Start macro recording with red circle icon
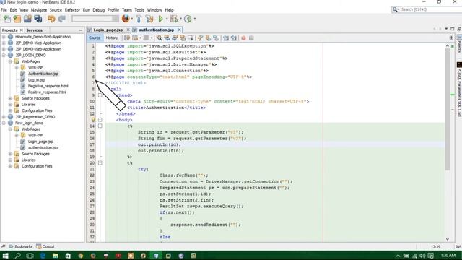This screenshot has height=260, width=462. [243, 38]
